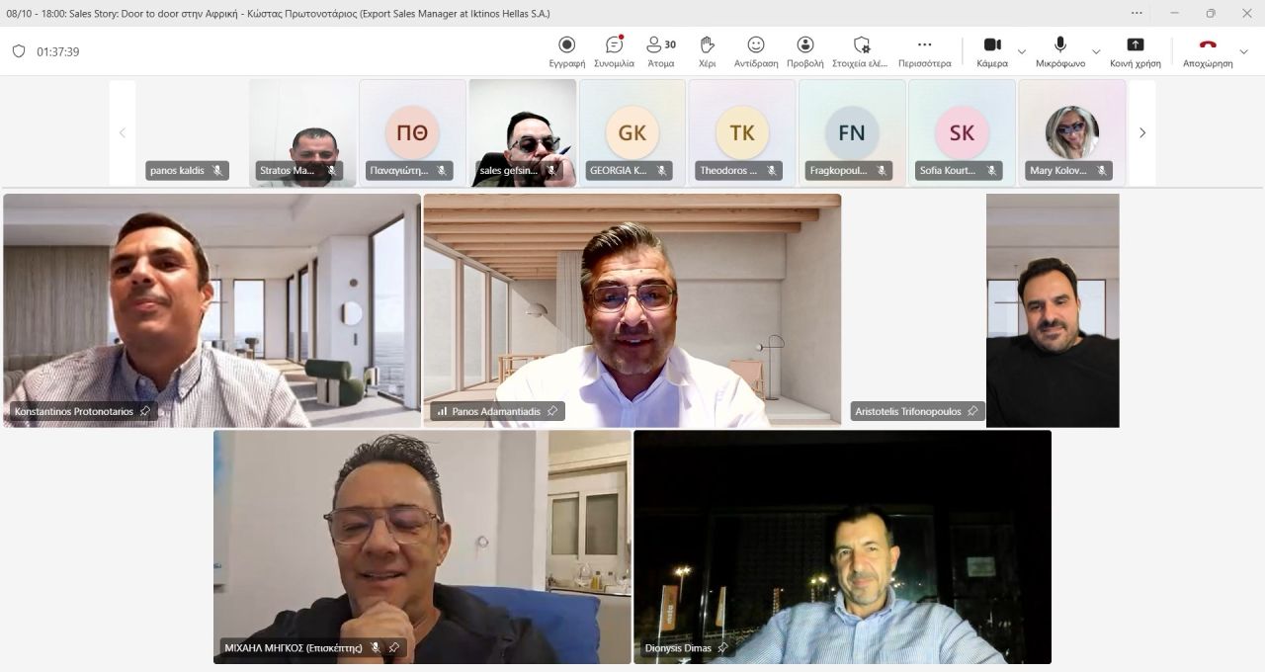The height and width of the screenshot is (672, 1265).
Task: Open the Αντίδραση reactions menu
Action: tap(756, 51)
